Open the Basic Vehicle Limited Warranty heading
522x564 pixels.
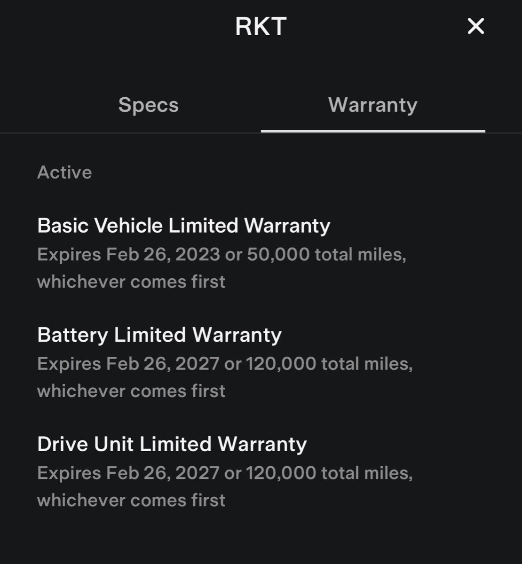click(183, 226)
